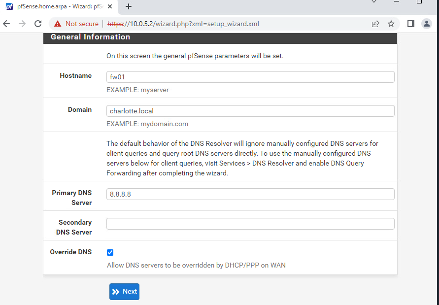
Task: Click the Primary DNS Server field
Action: pos(250,194)
